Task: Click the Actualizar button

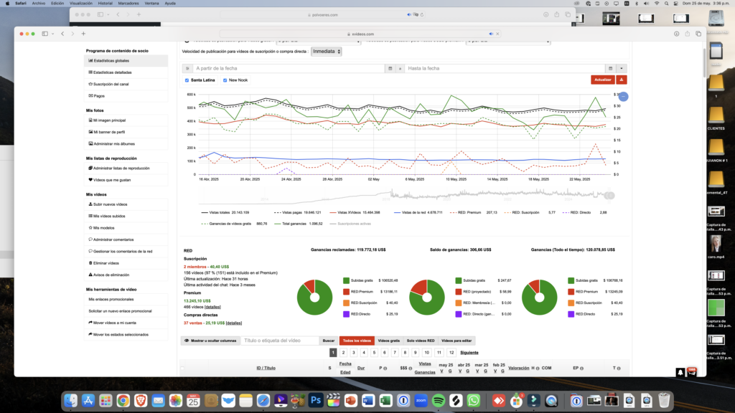Action: point(603,80)
